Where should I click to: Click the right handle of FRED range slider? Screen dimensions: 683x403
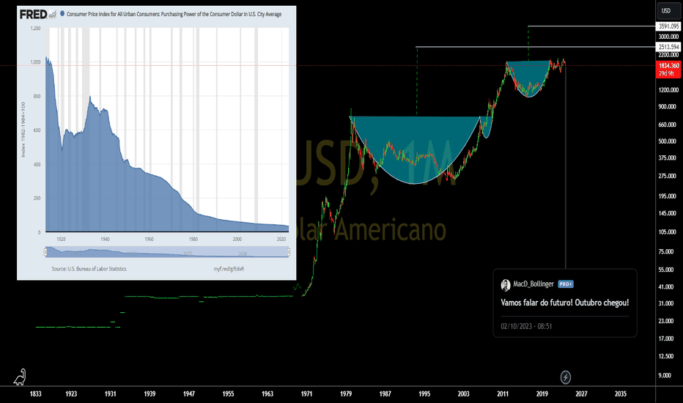click(x=288, y=252)
